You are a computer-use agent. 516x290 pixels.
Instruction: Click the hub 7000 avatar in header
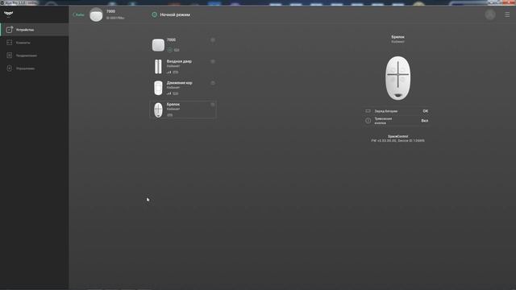[x=96, y=15]
